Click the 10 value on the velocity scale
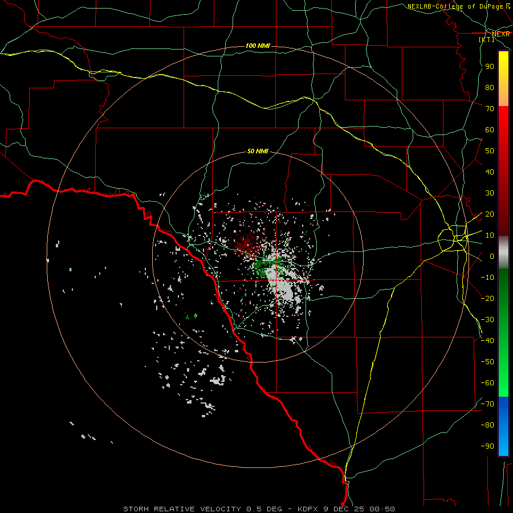The height and width of the screenshot is (513, 513). pyautogui.click(x=490, y=235)
